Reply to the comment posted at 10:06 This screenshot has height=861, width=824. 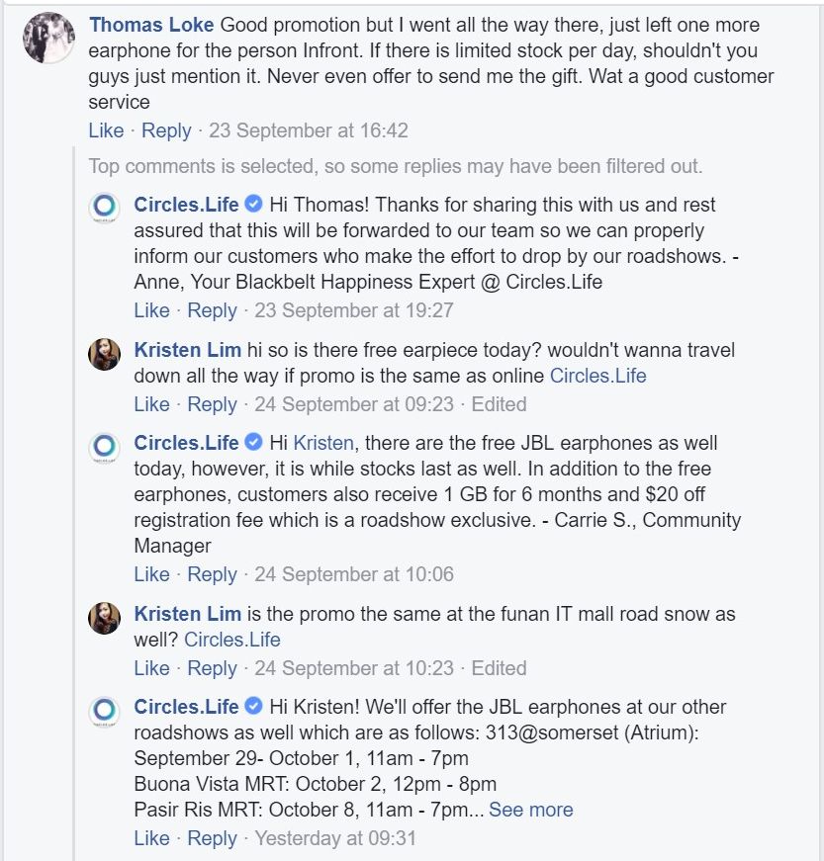[212, 574]
